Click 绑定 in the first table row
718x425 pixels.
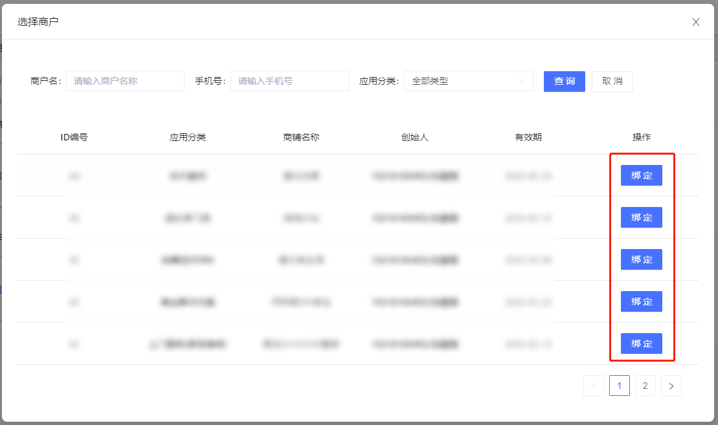[x=642, y=175]
